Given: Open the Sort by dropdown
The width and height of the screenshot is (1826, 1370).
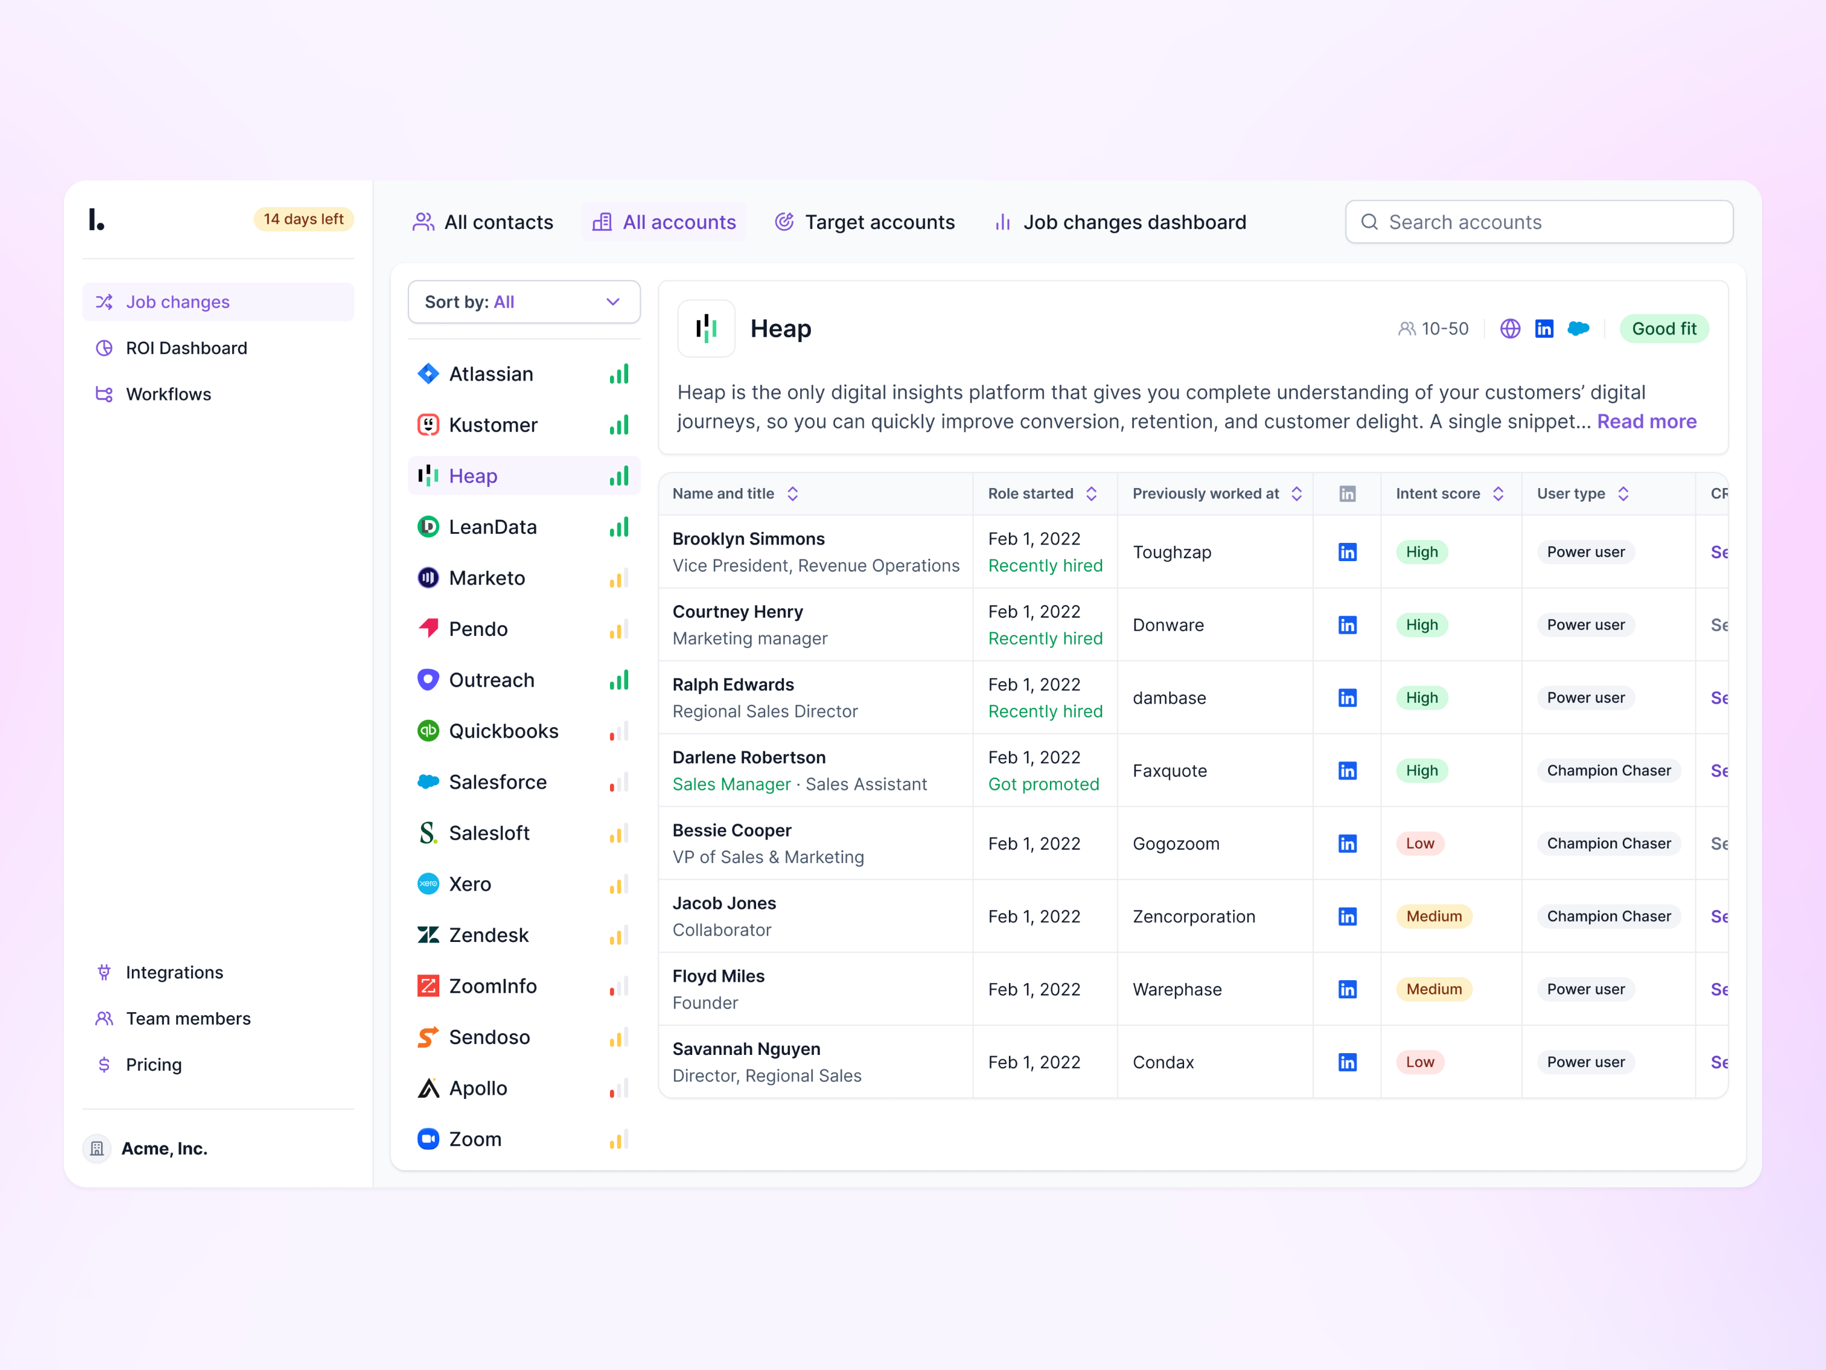Looking at the screenshot, I should point(523,301).
